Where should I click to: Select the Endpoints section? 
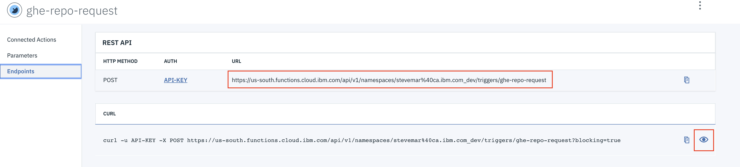[41, 71]
